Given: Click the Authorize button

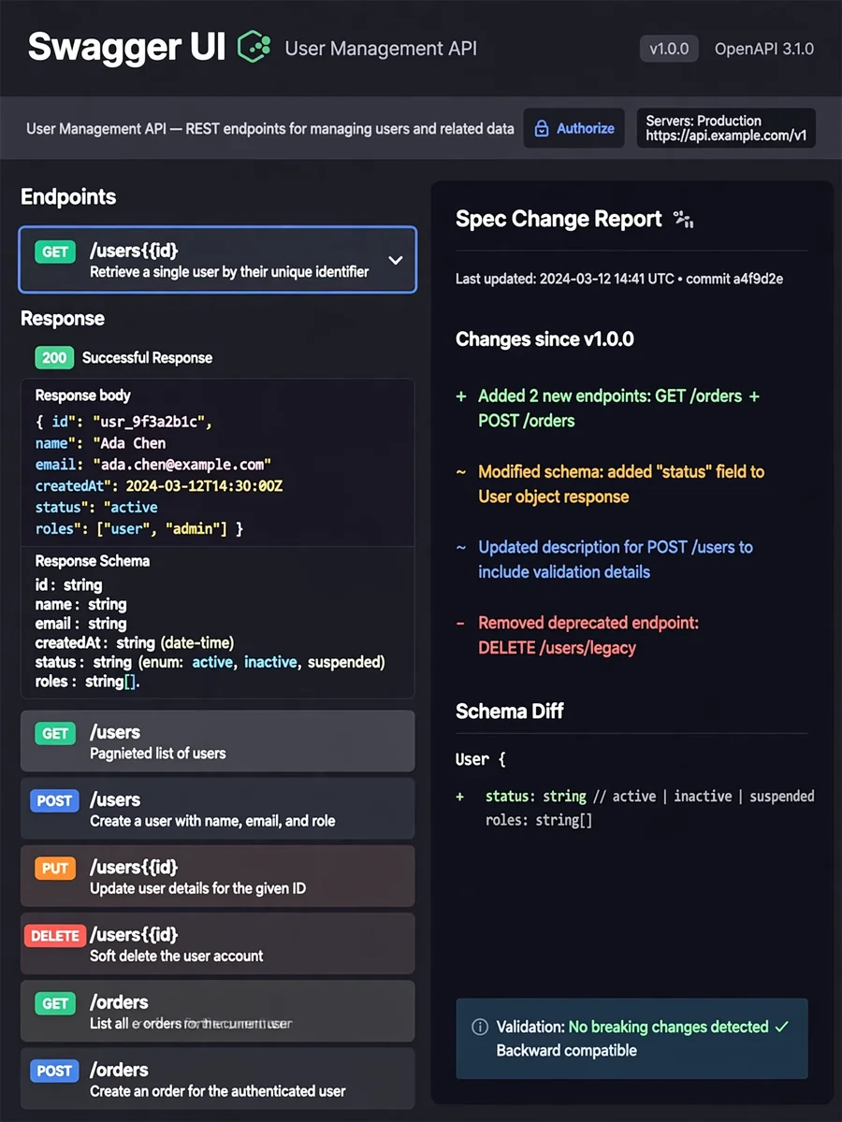Looking at the screenshot, I should 574,129.
